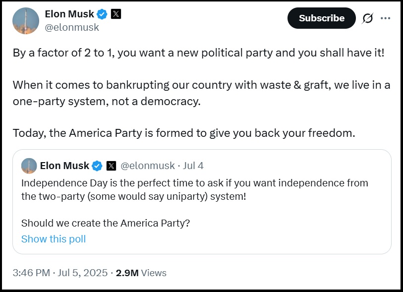Expand the Show this poll link
The width and height of the screenshot is (403, 292).
54,239
